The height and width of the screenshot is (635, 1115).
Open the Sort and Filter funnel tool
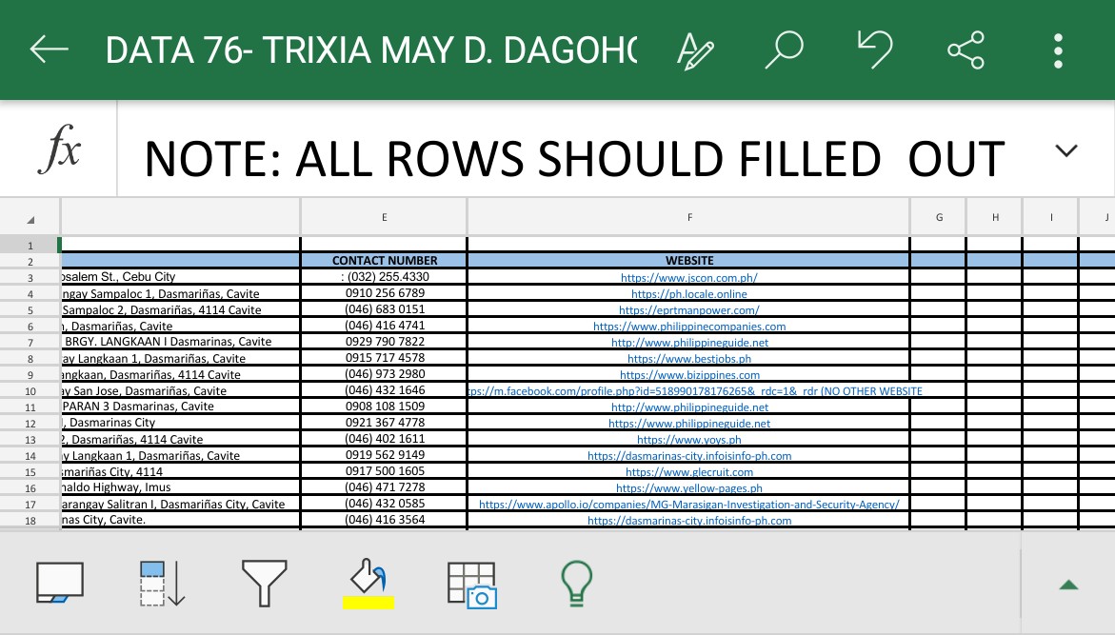265,582
